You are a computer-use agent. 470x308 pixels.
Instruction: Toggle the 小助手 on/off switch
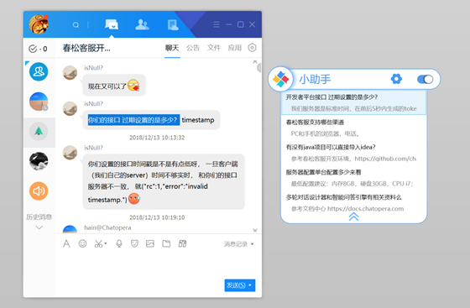tap(425, 79)
